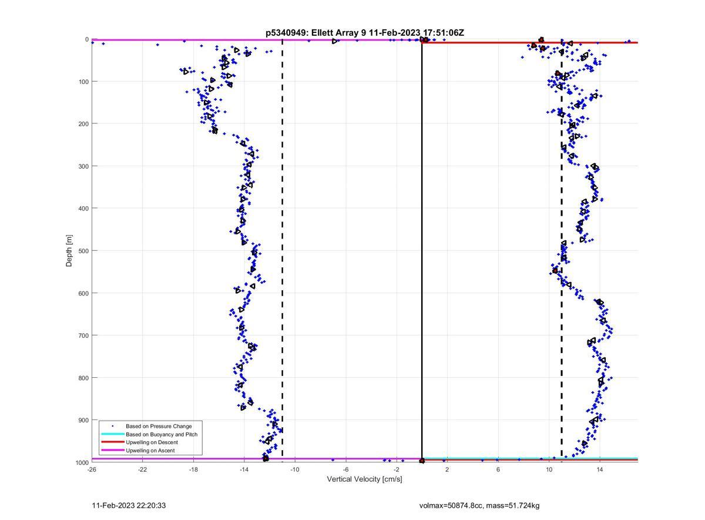Click the timestamp 11-Feb-2023 22:20:33

[129, 505]
